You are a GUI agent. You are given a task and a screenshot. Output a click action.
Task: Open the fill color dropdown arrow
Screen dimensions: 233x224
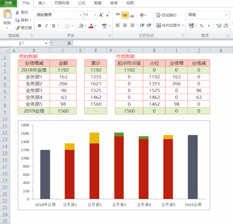coord(85,26)
